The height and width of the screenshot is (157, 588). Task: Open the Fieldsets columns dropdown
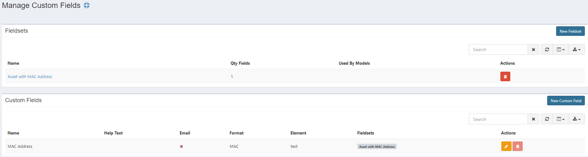pos(560,49)
